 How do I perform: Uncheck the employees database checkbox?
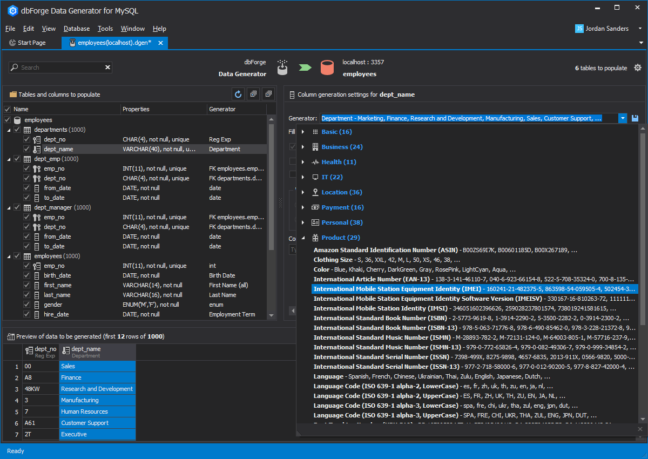pos(8,120)
